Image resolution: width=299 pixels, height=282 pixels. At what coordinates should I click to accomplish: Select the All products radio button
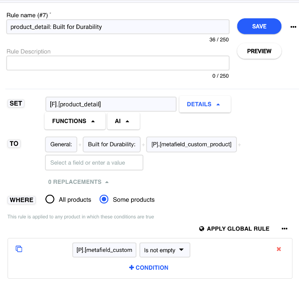(50, 199)
